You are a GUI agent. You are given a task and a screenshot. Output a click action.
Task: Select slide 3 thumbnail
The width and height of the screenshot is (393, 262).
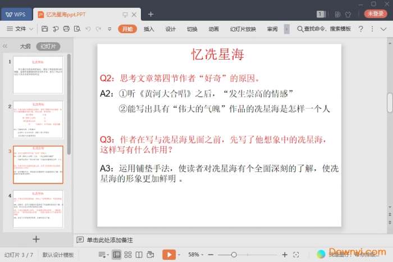pyautogui.click(x=38, y=165)
